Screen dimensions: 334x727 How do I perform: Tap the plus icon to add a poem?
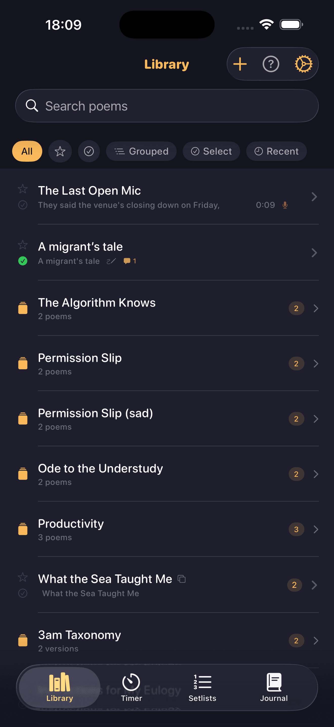(240, 64)
